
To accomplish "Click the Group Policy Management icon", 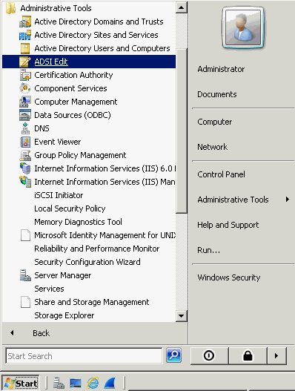I will (25, 155).
